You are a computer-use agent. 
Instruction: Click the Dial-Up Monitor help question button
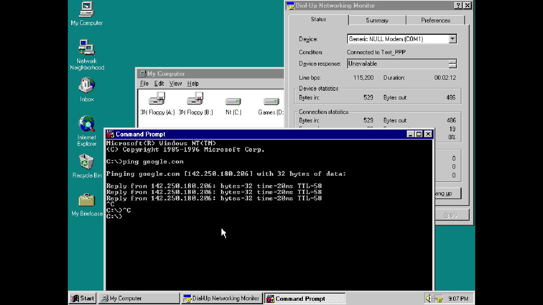(458, 6)
